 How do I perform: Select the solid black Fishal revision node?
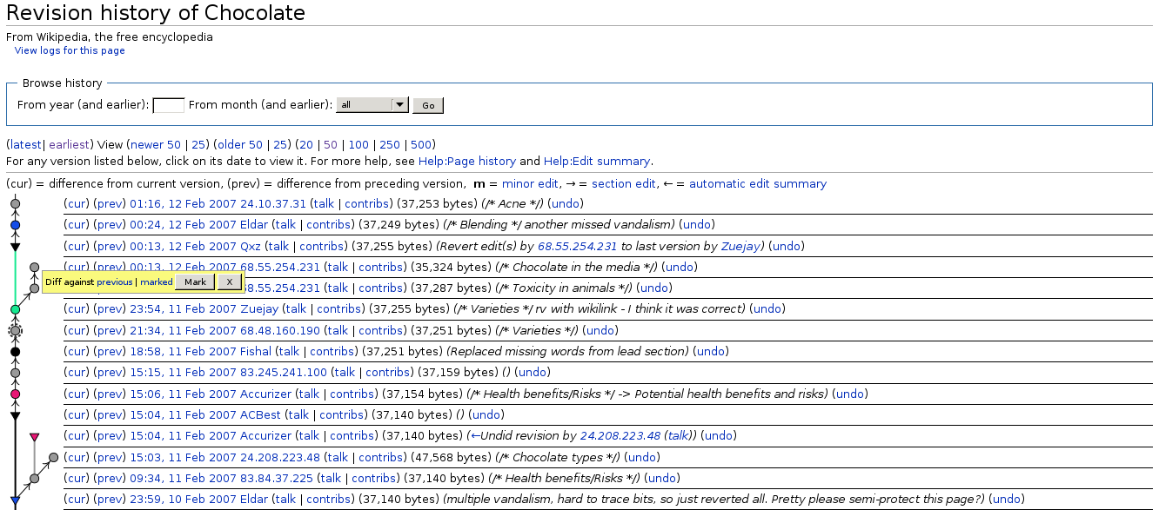pyautogui.click(x=15, y=352)
